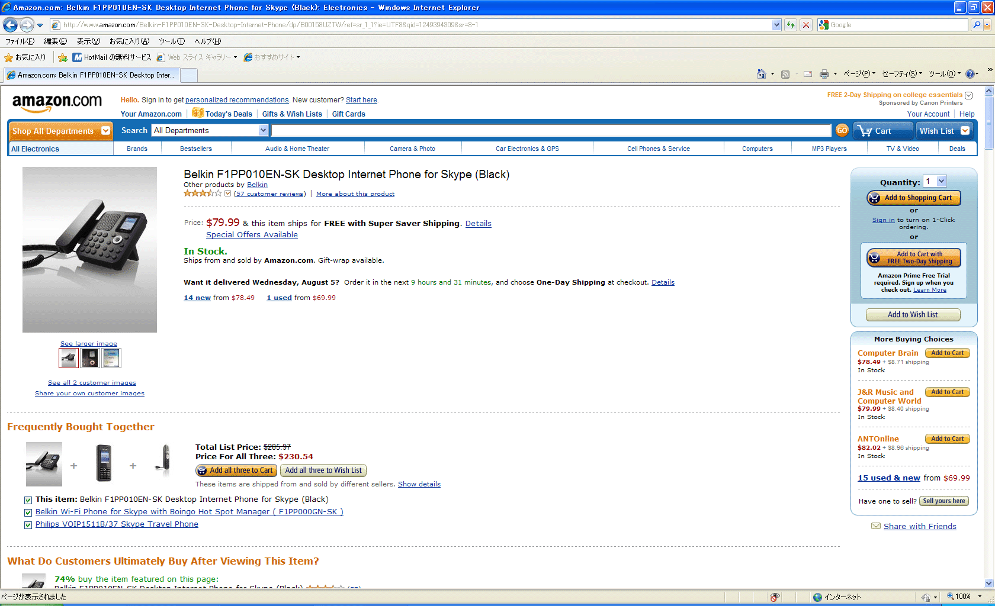
Task: Click the vertical scrollbar down arrow
Action: [x=988, y=583]
